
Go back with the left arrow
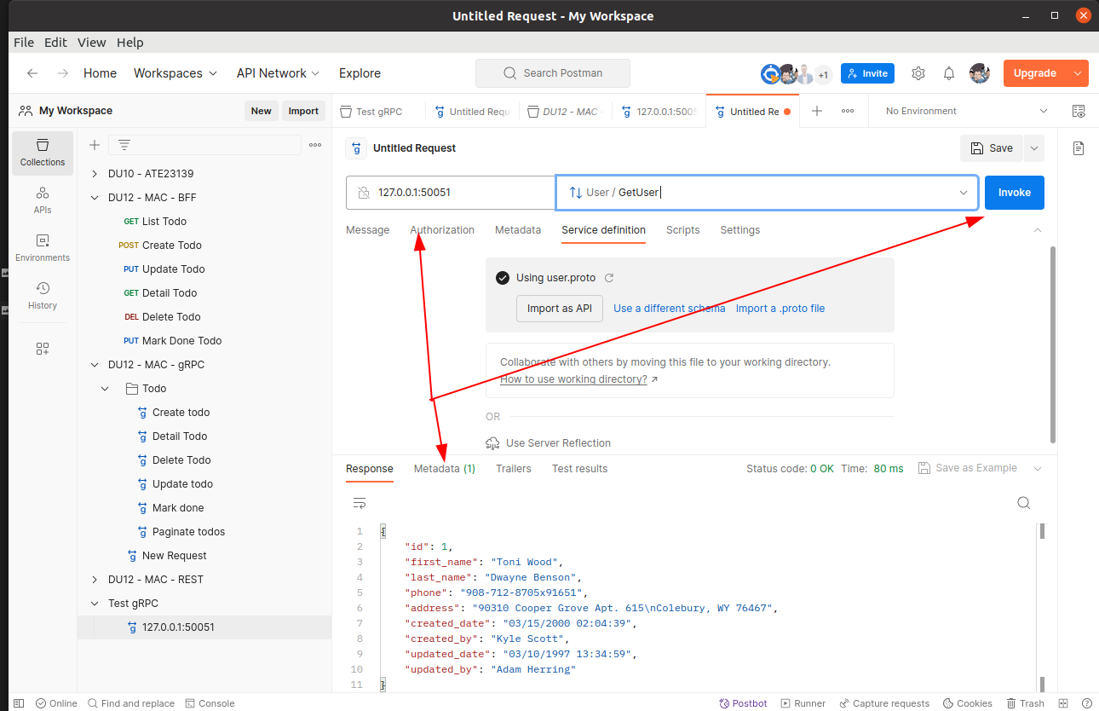32,73
